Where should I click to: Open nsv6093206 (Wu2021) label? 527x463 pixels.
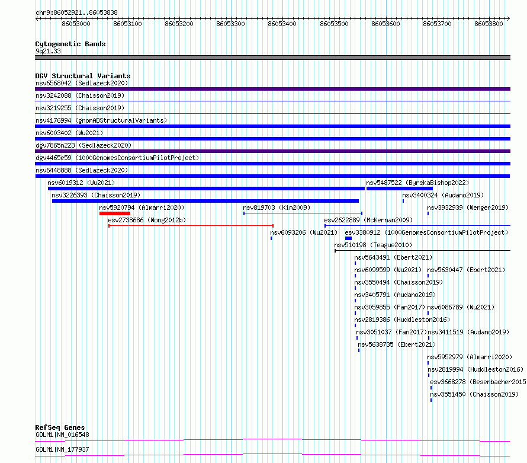(304, 232)
